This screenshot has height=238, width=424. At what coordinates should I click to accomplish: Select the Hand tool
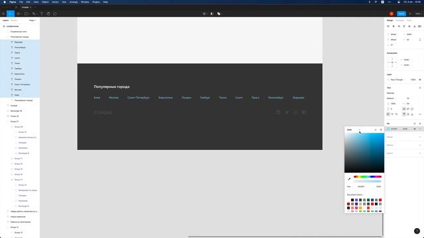[x=48, y=14]
